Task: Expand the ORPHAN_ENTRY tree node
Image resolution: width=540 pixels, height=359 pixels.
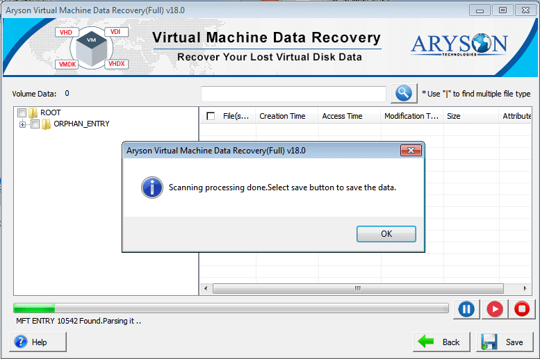Action: (22, 124)
